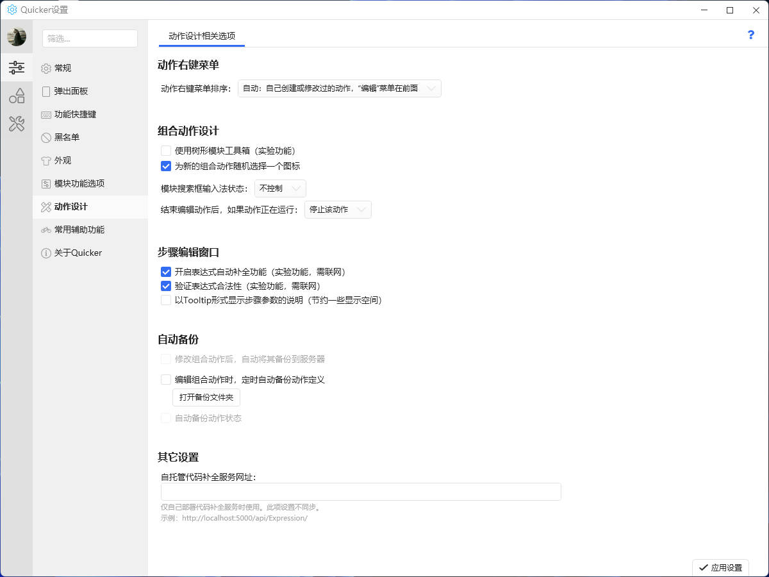This screenshot has width=769, height=577.
Task: Click the blue help question mark icon
Action: [750, 35]
